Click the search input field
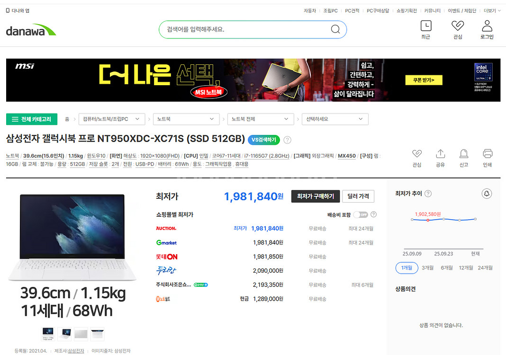This screenshot has width=506, height=355. [x=244, y=29]
